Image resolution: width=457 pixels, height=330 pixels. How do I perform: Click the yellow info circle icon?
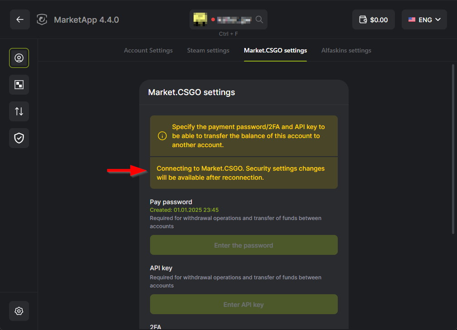click(x=162, y=136)
